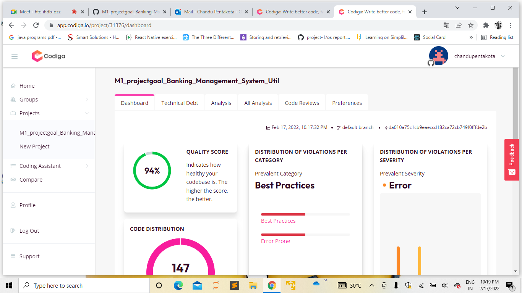The width and height of the screenshot is (522, 293).
Task: Click Chrome icon in taskbar
Action: [272, 285]
